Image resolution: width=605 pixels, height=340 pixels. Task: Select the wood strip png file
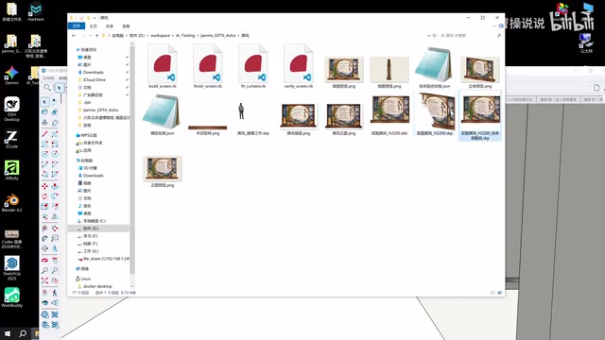click(208, 129)
